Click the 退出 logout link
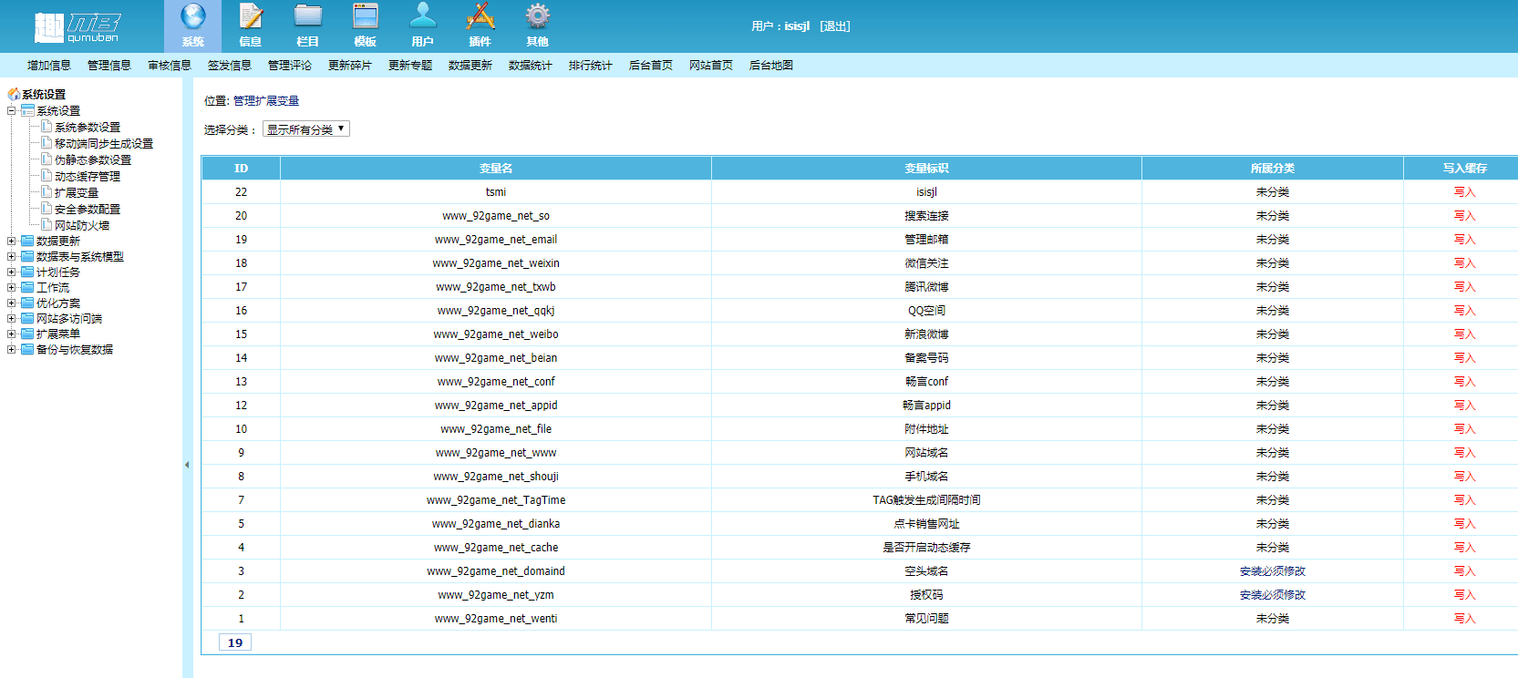 pyautogui.click(x=834, y=26)
